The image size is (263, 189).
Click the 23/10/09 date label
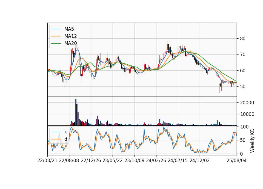point(134,161)
